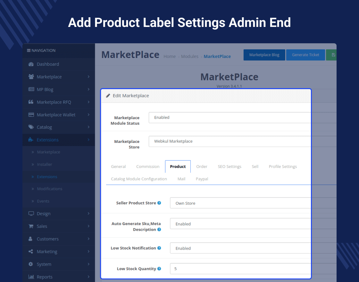The height and width of the screenshot is (282, 359).
Task: Switch to the Mail tab
Action: pyautogui.click(x=181, y=179)
